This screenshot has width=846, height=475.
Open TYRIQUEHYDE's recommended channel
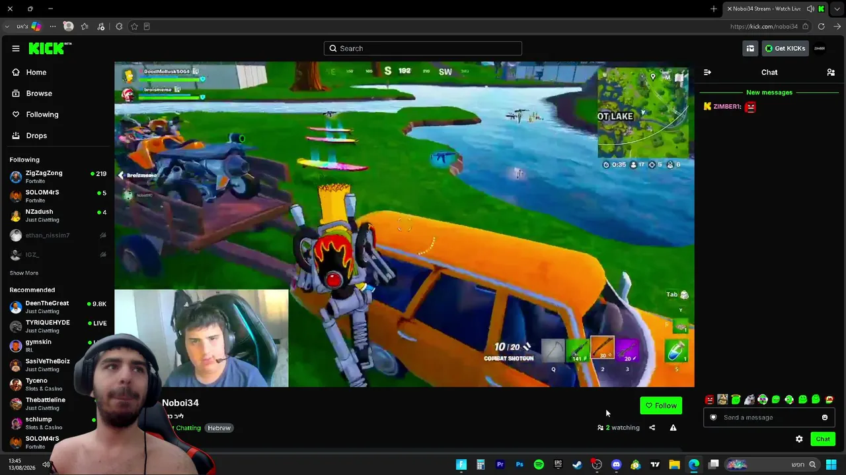57,326
